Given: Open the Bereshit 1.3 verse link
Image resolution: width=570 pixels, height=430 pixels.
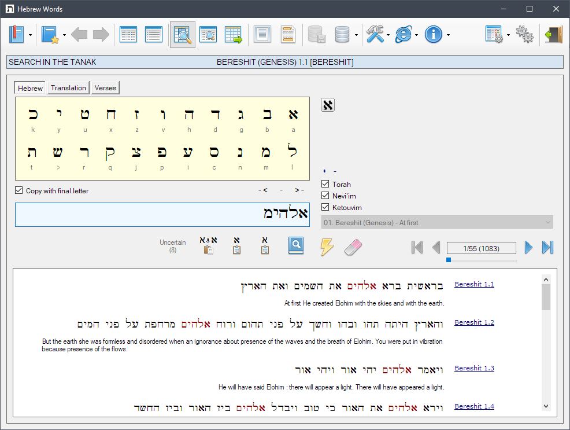Looking at the screenshot, I should 474,368.
